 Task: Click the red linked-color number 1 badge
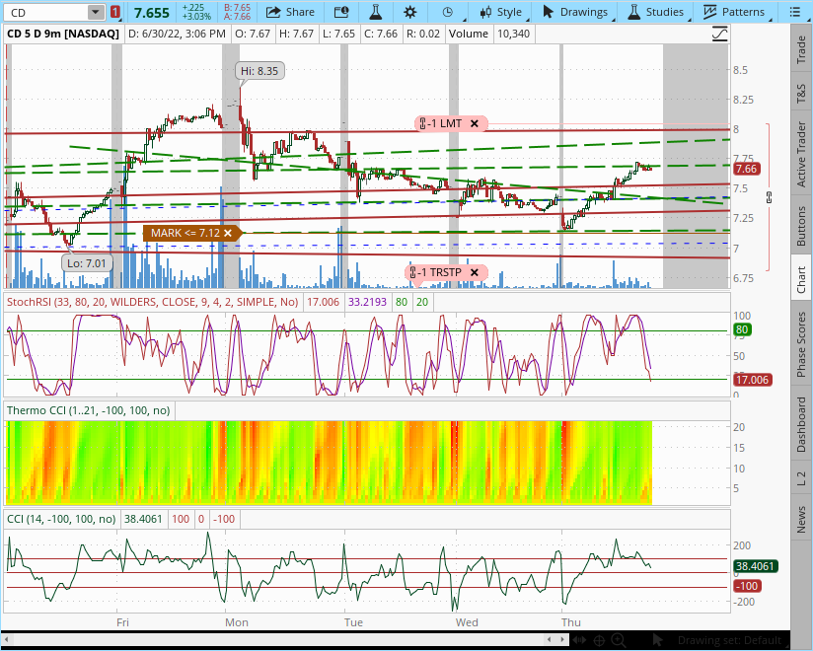coord(115,12)
